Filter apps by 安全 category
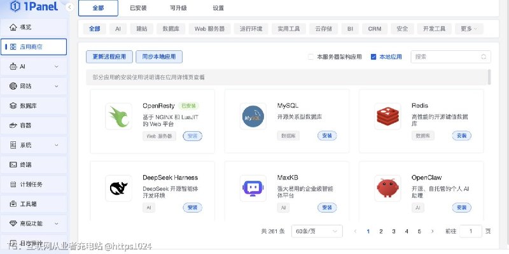The width and height of the screenshot is (509, 254). point(402,29)
